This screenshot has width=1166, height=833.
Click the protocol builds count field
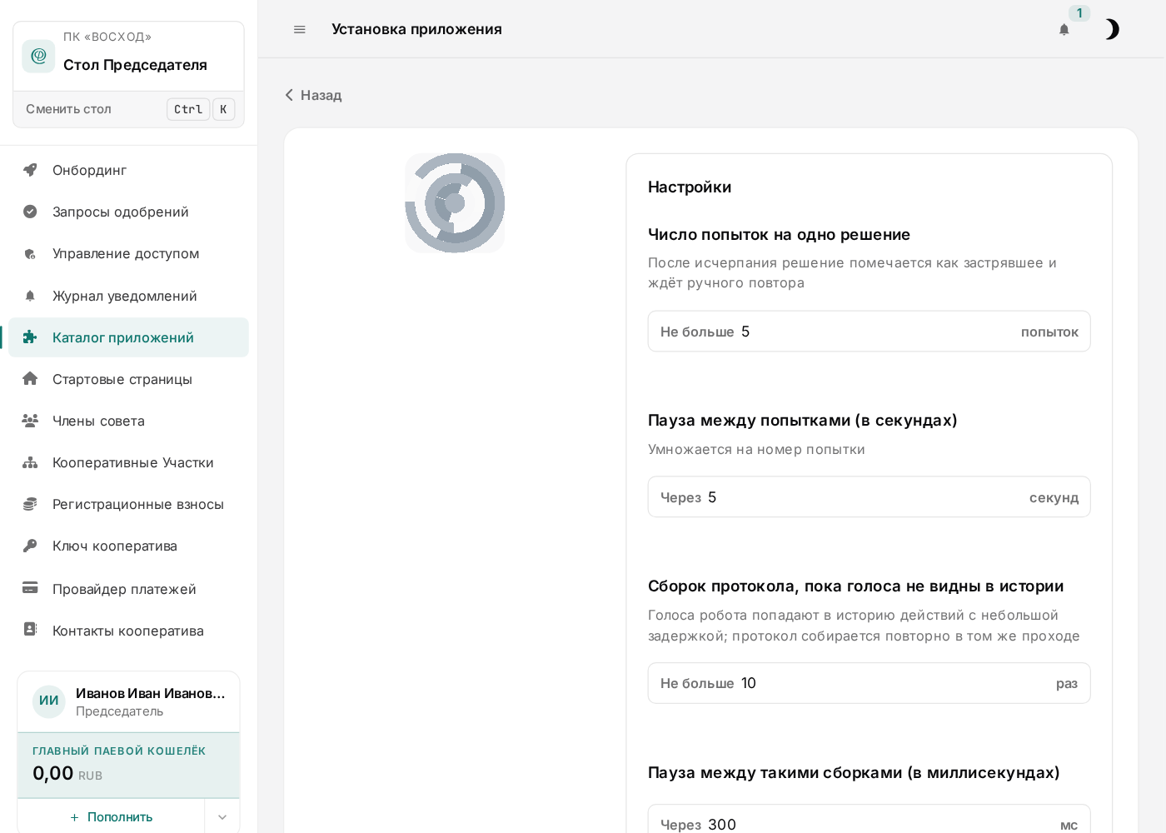869,683
